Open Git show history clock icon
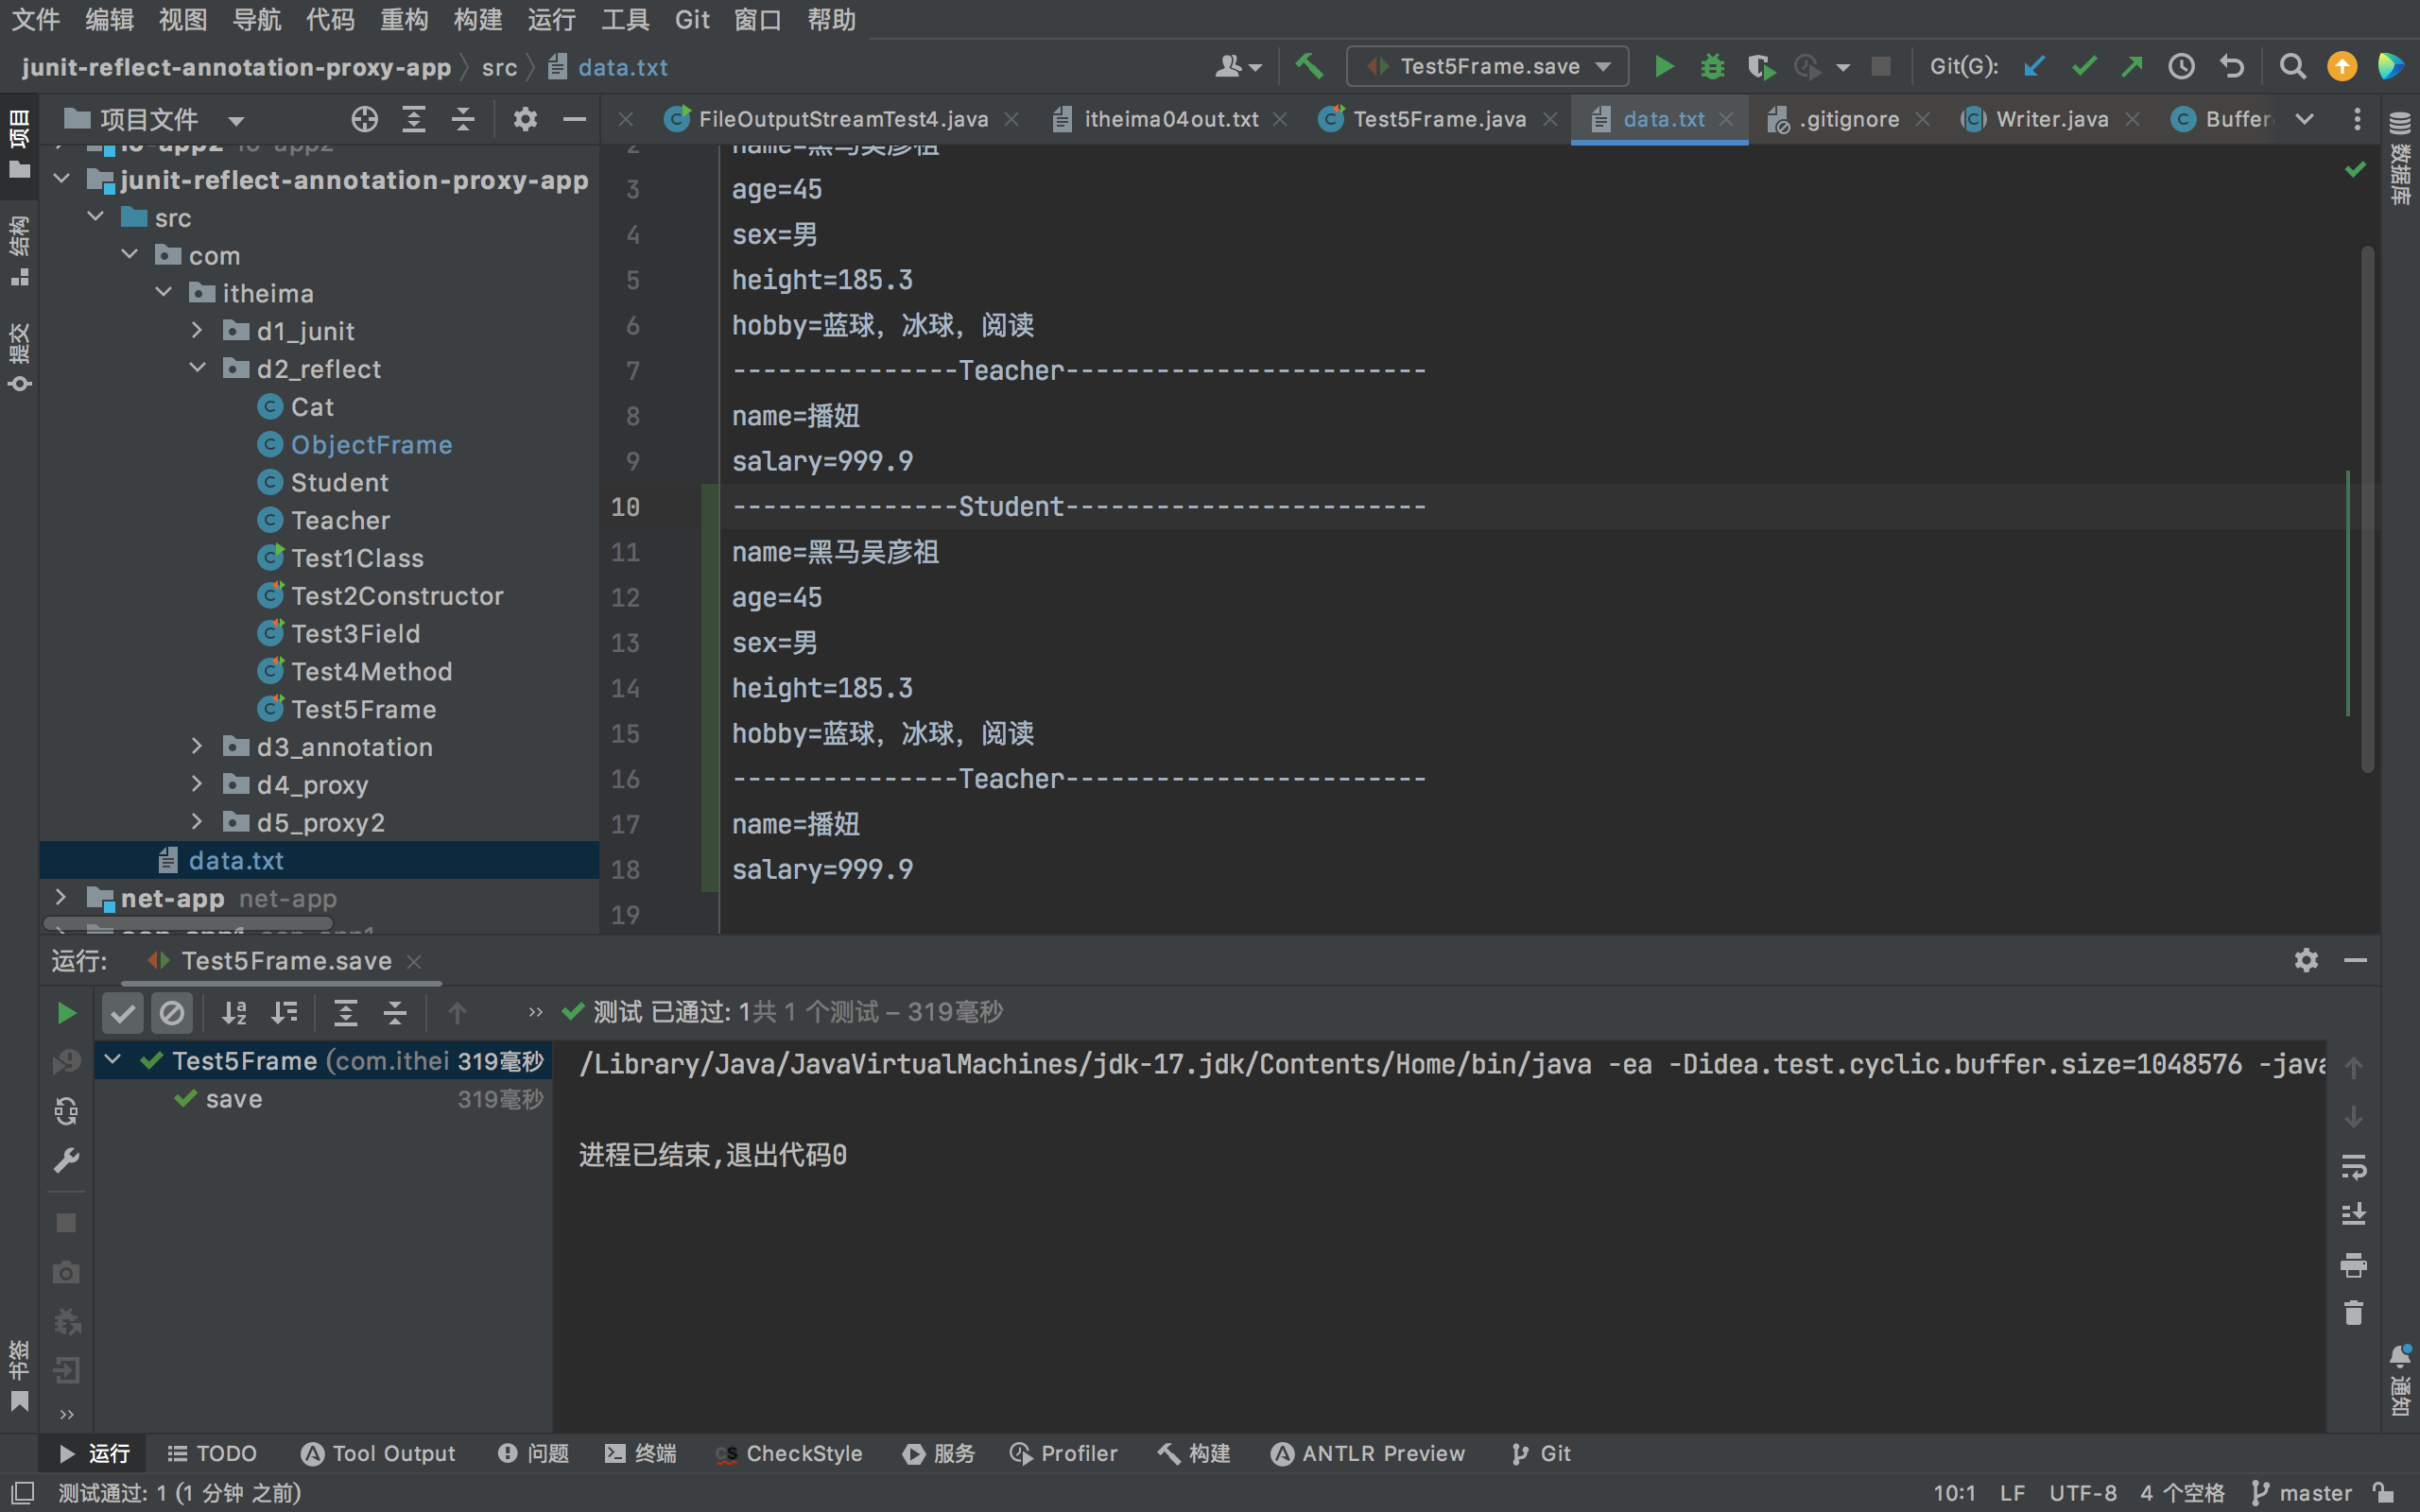 2181,67
